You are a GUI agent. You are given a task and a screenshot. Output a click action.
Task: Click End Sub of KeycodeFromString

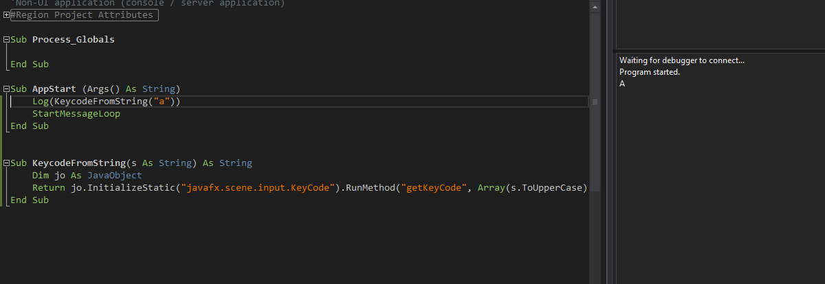tap(30, 200)
